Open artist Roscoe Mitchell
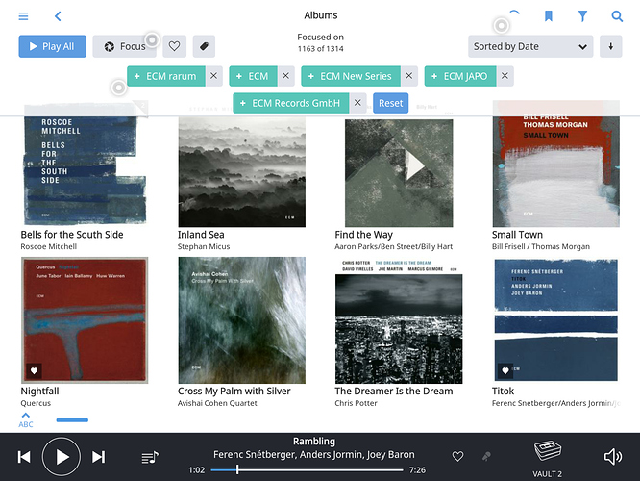Screen dimensions: 640x481 49,246
